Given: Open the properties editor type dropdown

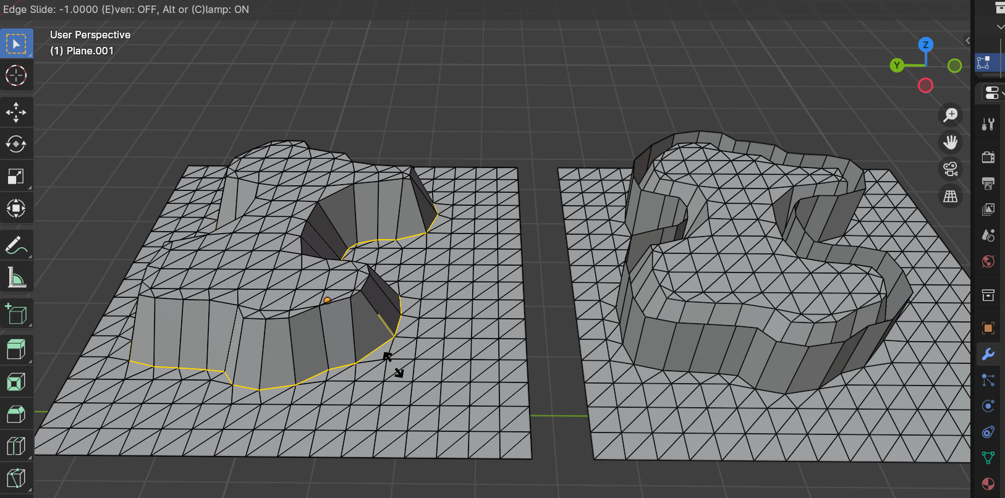Looking at the screenshot, I should tap(993, 93).
